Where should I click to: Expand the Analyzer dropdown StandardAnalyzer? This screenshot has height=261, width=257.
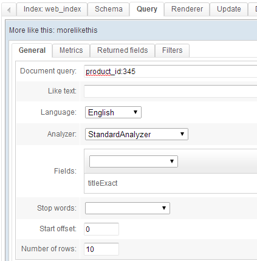point(137,134)
